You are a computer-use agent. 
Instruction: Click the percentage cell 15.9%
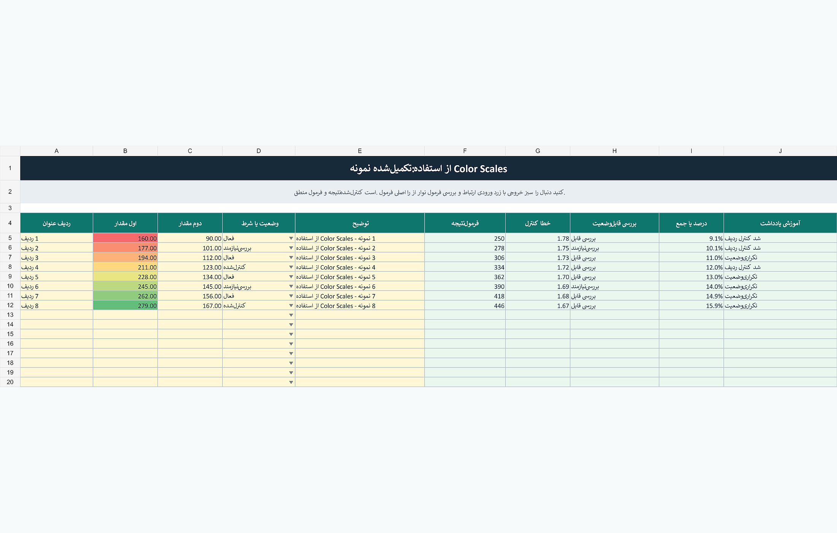[x=691, y=306]
